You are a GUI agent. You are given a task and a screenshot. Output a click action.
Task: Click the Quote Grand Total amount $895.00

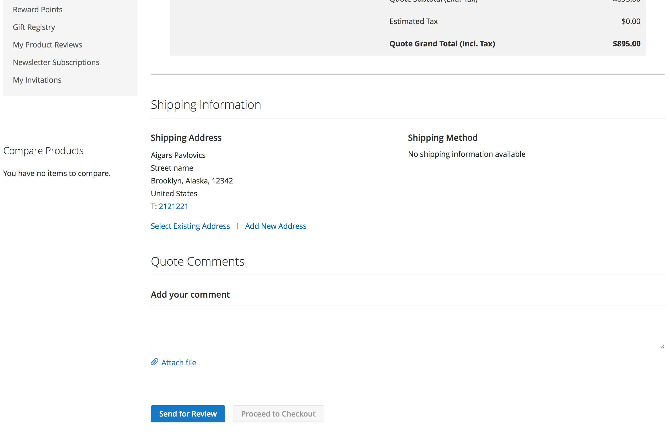pos(626,44)
